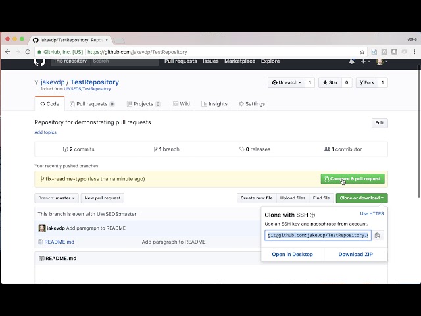This screenshot has height=316, width=421.
Task: Click the page vertical scrollbar
Action: (419, 130)
